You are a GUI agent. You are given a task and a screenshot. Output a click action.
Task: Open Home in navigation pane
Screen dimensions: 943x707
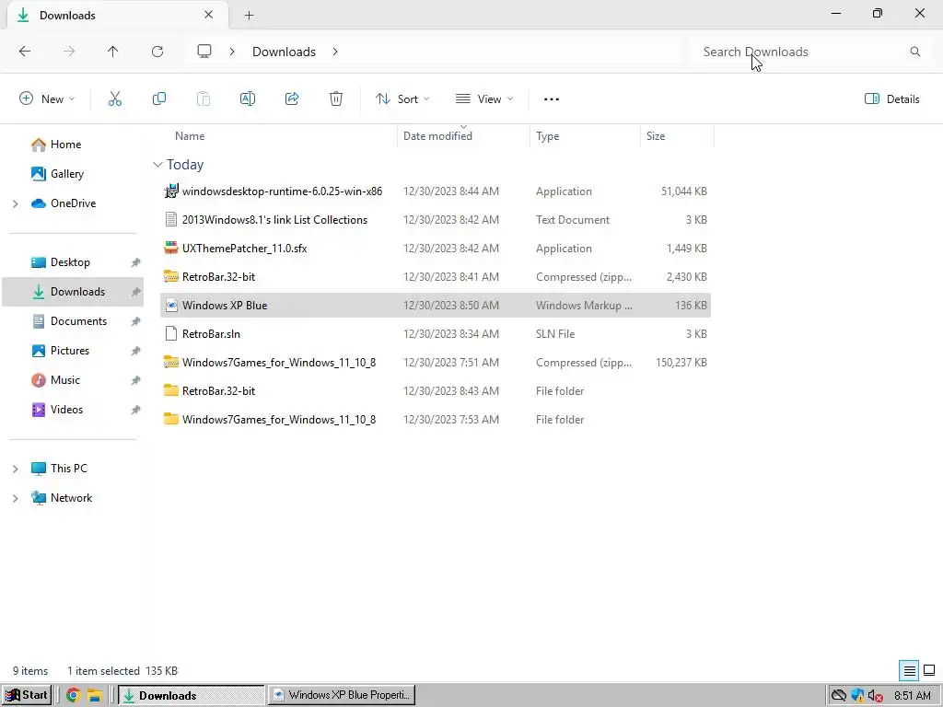point(65,145)
